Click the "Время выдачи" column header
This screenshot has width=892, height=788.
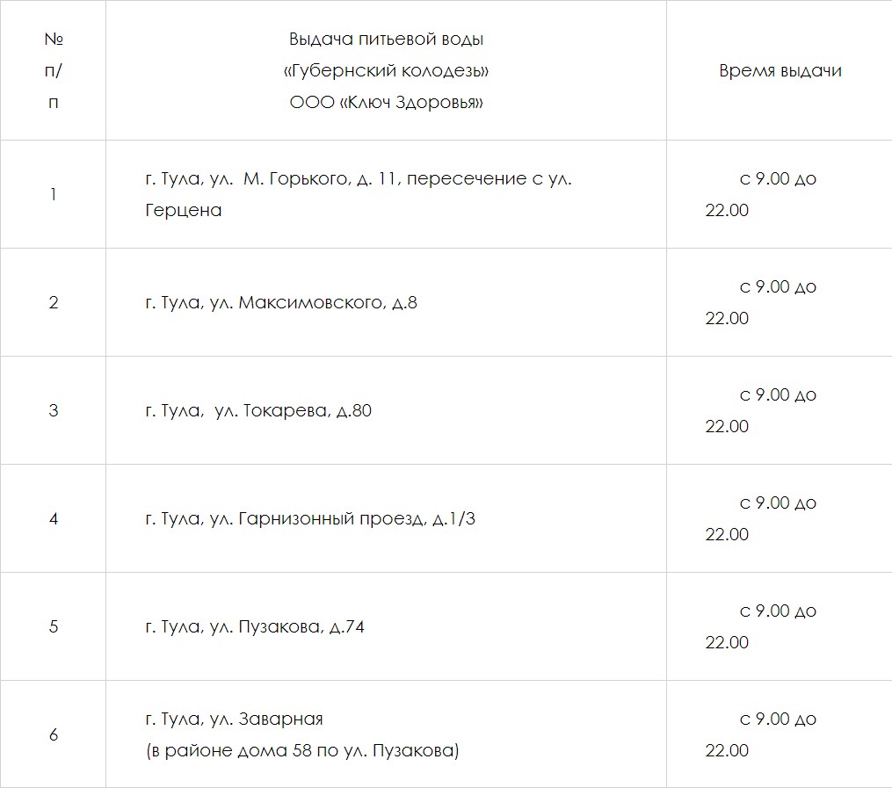pos(780,71)
